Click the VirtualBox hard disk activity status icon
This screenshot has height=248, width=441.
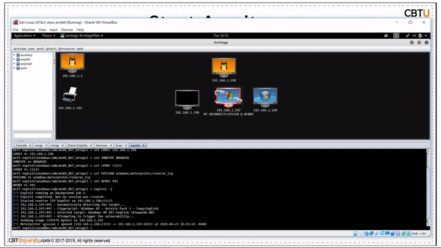355,234
